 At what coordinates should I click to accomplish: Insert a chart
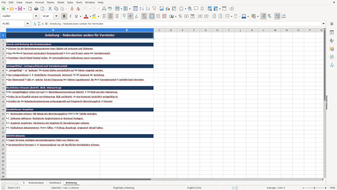[x=168, y=9]
